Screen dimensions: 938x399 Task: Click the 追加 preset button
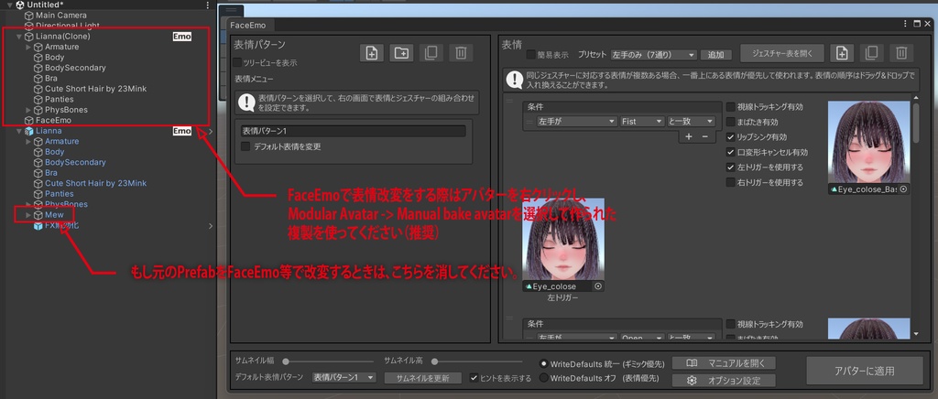click(x=716, y=54)
